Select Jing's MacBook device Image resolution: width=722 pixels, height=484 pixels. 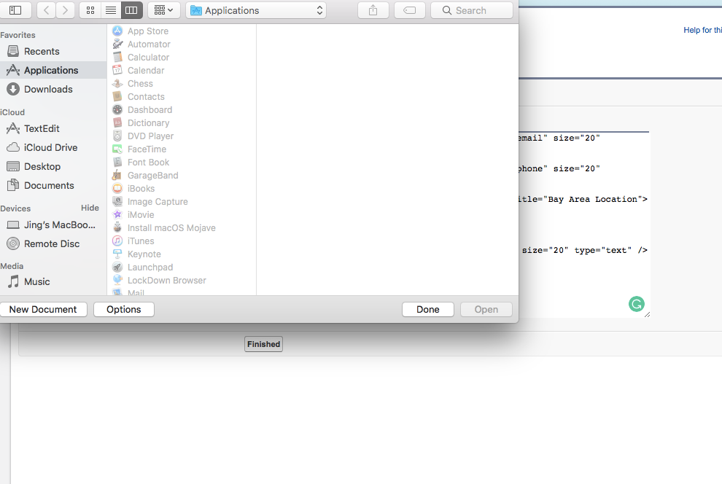coord(59,225)
